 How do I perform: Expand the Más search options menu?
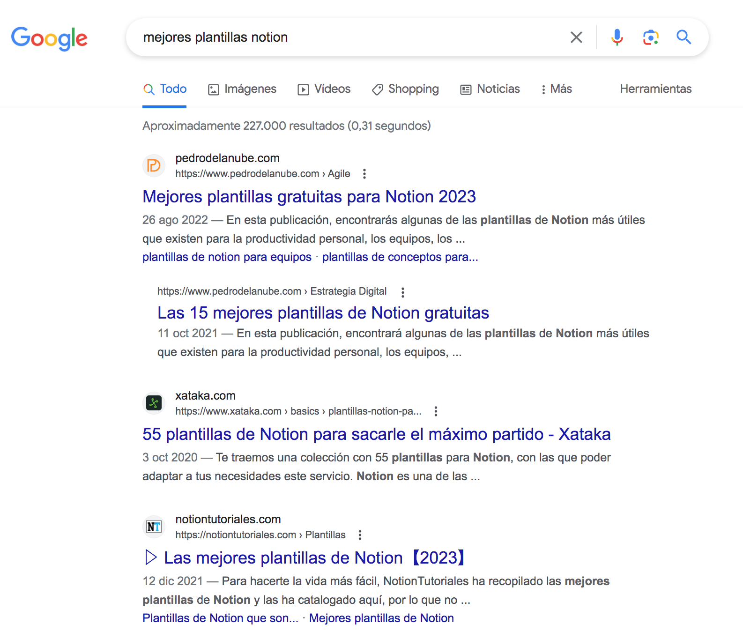(x=556, y=89)
